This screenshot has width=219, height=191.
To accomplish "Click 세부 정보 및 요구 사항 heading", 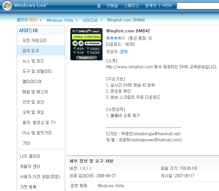I will tap(92, 161).
